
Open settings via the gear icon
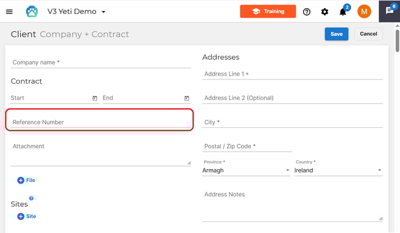point(324,12)
